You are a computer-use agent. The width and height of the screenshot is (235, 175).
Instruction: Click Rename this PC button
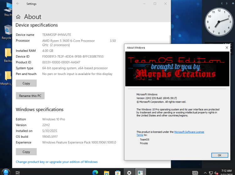30,96
